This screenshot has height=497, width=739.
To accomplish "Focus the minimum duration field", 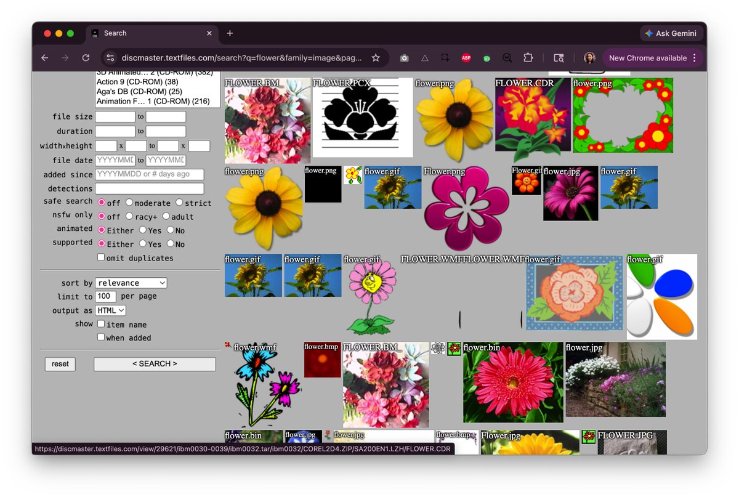I will (115, 131).
